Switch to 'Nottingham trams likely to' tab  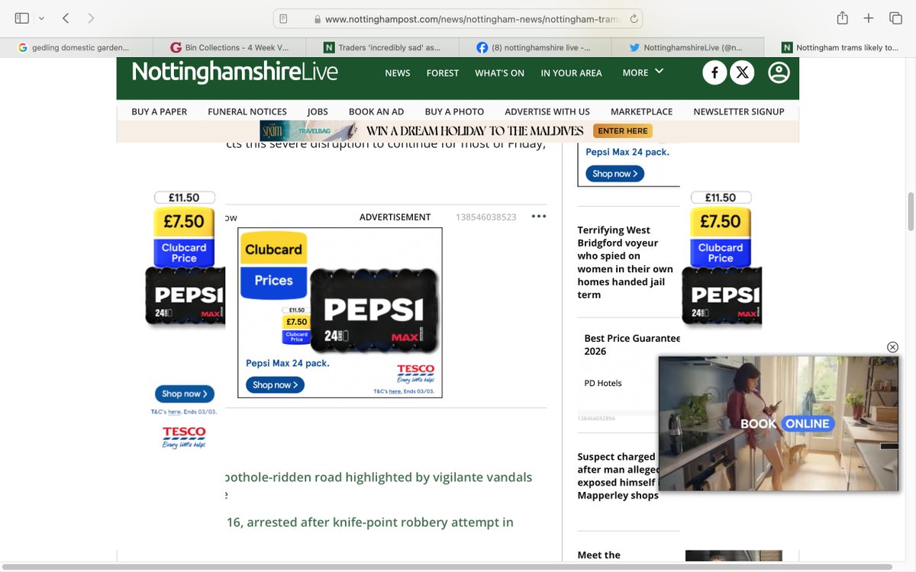(x=840, y=47)
